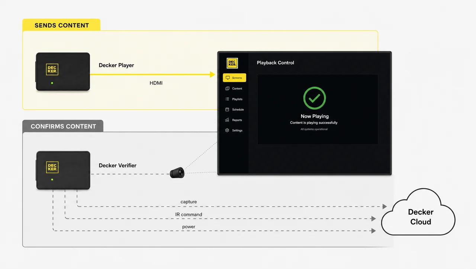Click the Playback Control heading
This screenshot has height=269, width=476.
coord(276,63)
